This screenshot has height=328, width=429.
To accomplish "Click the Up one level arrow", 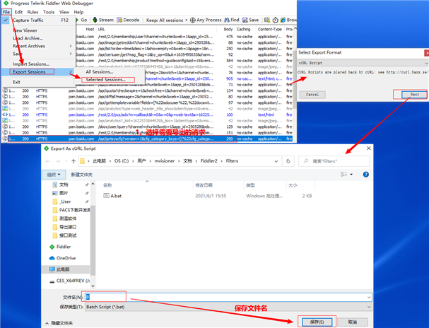I will (x=74, y=161).
